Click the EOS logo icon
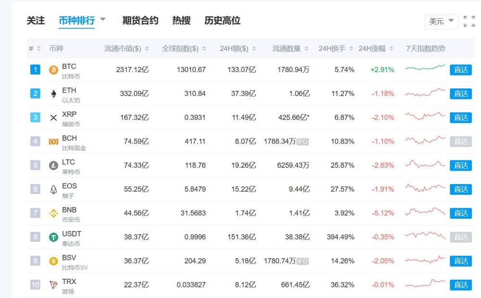The width and height of the screenshot is (481, 298). 53,189
